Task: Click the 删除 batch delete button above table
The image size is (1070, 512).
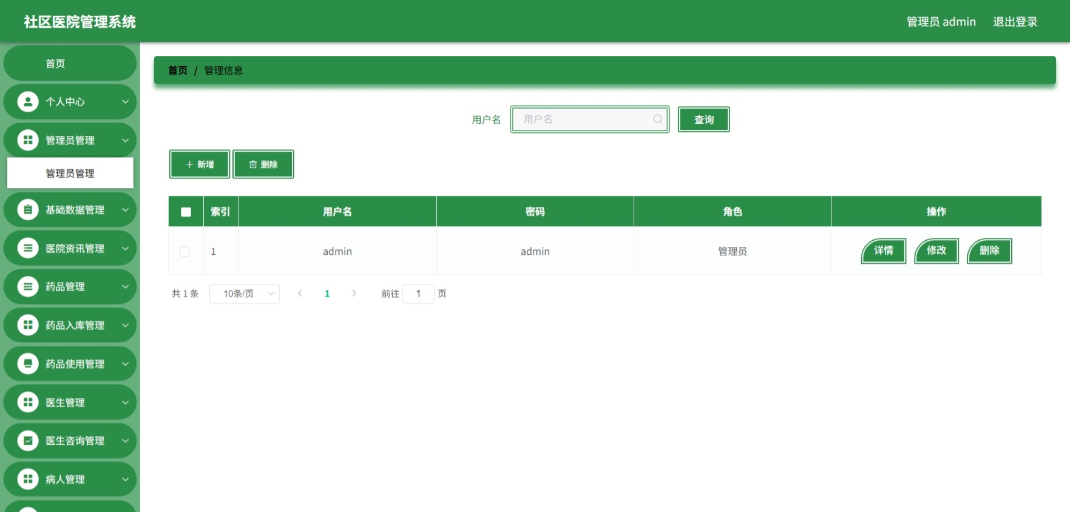Action: tap(263, 164)
